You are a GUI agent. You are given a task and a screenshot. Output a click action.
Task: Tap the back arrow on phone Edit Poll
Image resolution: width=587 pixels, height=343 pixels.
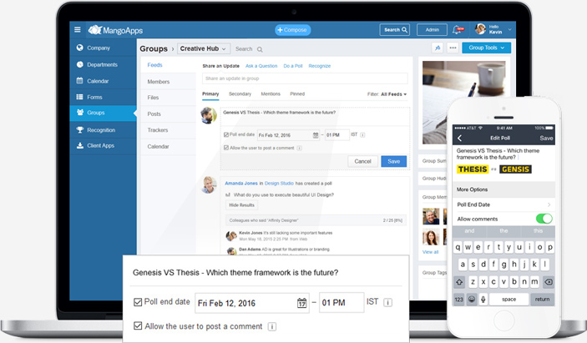[x=460, y=138]
